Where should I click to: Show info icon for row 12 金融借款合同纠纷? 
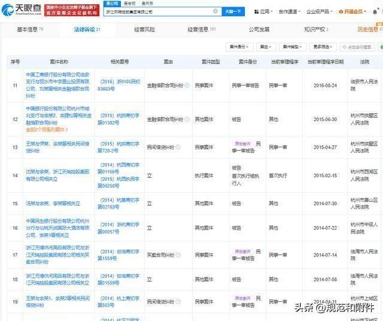click(x=187, y=119)
